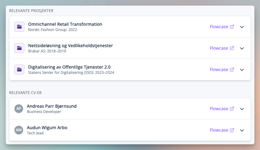Open Flowcase link for Andreas Parr Bjørnsund

coord(219,109)
